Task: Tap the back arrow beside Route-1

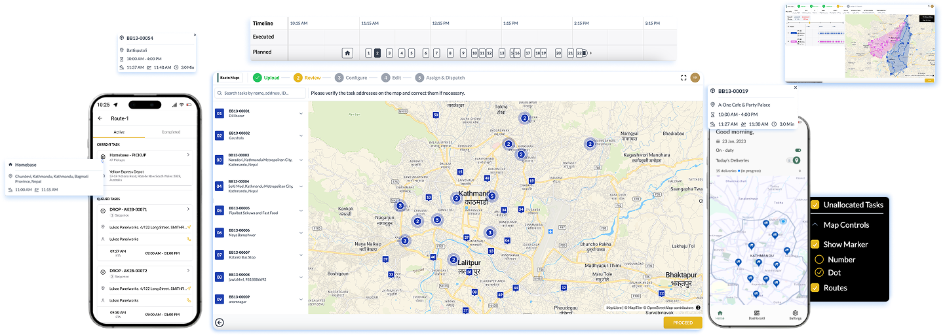Action: pos(100,118)
